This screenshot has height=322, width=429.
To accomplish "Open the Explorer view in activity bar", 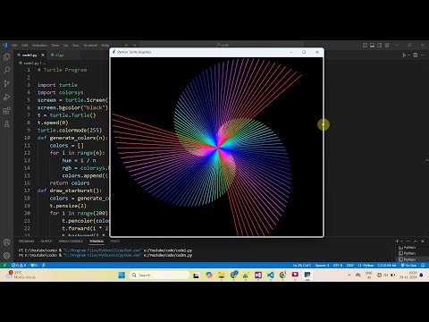I will [x=6, y=56].
